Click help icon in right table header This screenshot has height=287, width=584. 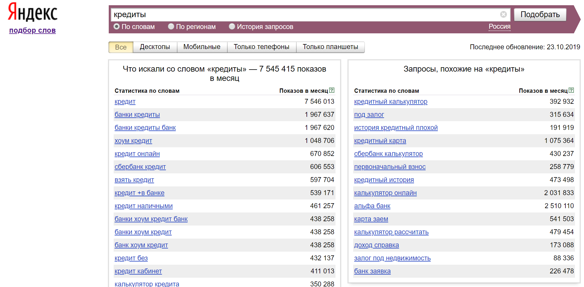(571, 90)
